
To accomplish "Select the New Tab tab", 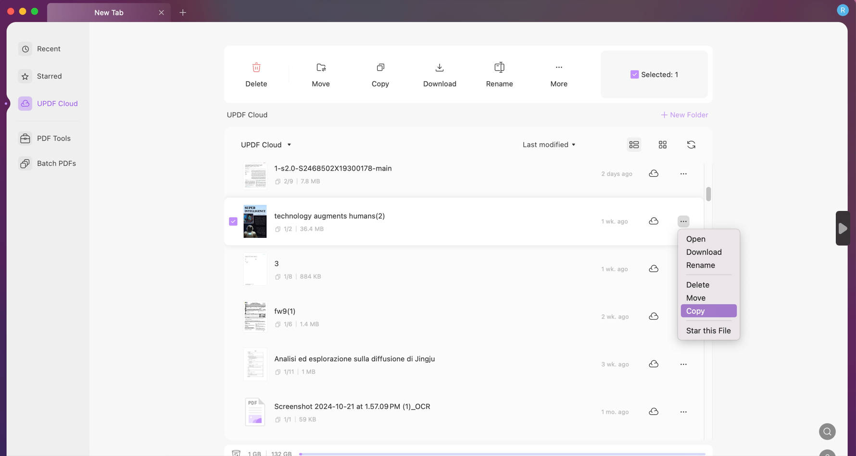I will click(109, 12).
